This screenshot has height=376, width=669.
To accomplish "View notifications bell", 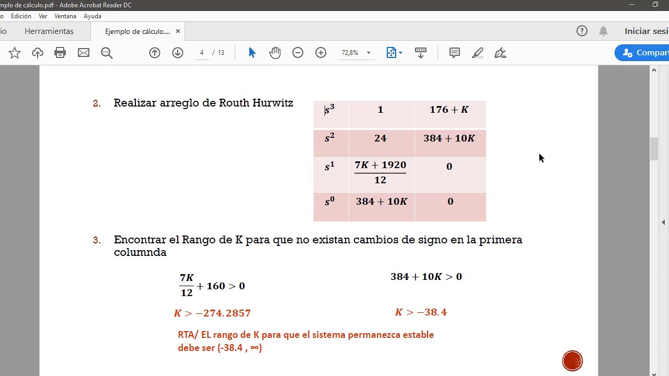I will [x=603, y=31].
